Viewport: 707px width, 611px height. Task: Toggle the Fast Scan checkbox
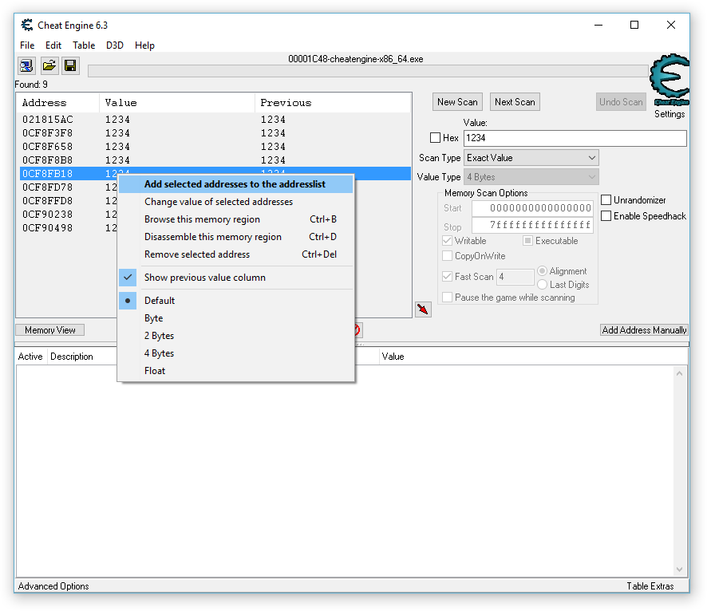point(448,276)
